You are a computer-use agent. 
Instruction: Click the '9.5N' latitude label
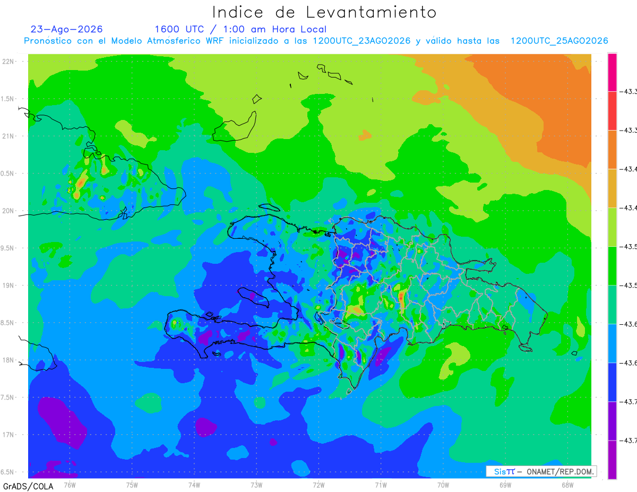click(8, 248)
